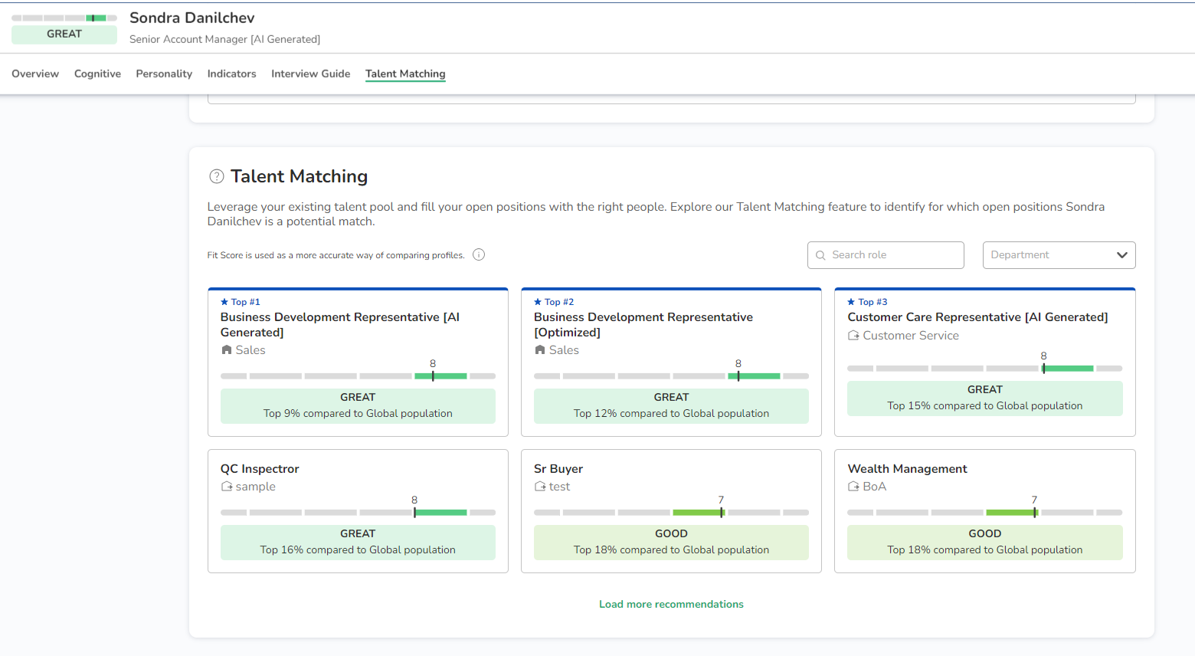Screen dimensions: 1195x656
Task: Click the department icon next to 'sample'
Action: [x=227, y=487]
